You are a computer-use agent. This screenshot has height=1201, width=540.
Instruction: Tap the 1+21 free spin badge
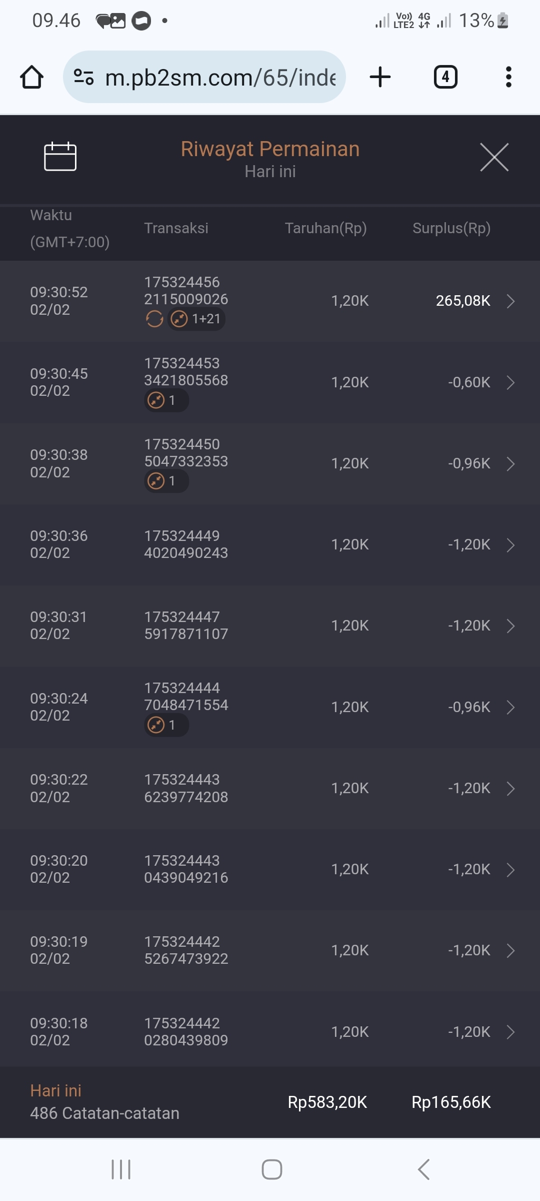(x=196, y=319)
